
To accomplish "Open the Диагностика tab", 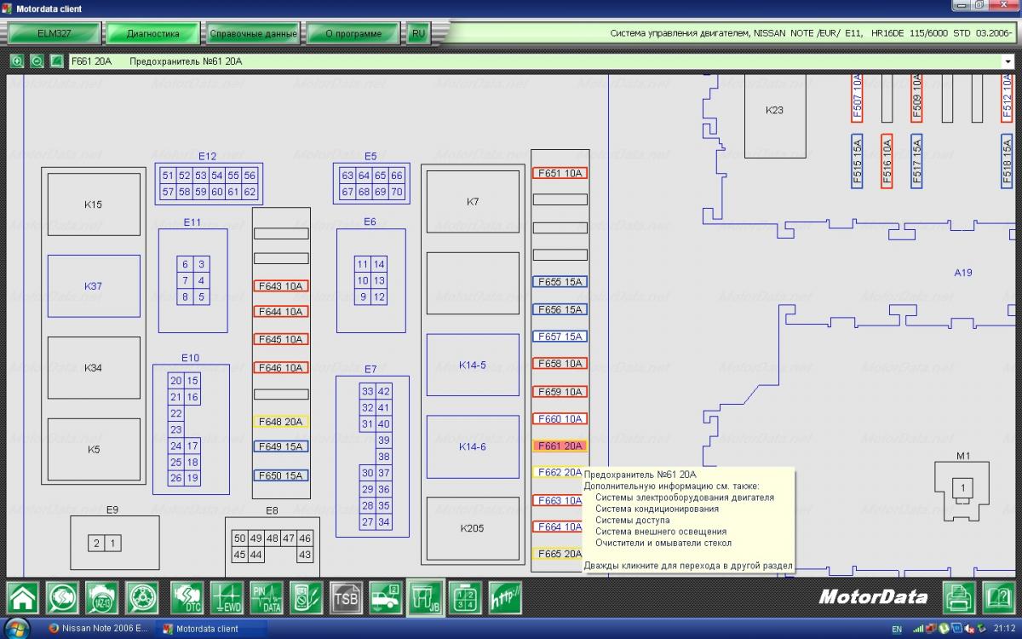I will 152,34.
